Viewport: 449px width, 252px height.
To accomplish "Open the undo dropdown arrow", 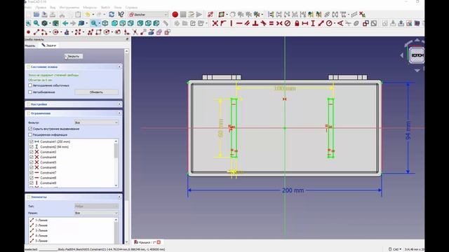I will (x=93, y=15).
